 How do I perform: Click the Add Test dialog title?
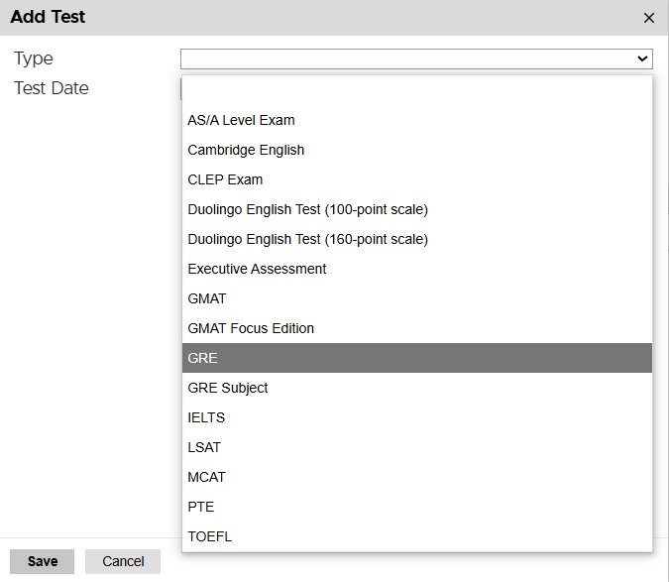pos(48,17)
